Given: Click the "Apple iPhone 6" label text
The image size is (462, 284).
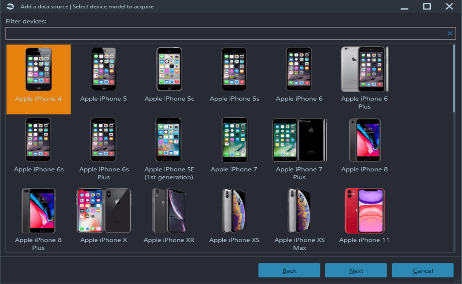Looking at the screenshot, I should click(x=299, y=99).
